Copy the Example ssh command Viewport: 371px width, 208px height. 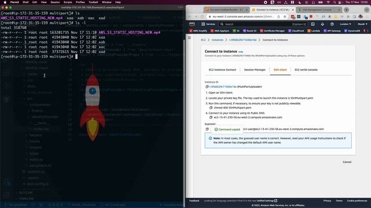[207, 129]
